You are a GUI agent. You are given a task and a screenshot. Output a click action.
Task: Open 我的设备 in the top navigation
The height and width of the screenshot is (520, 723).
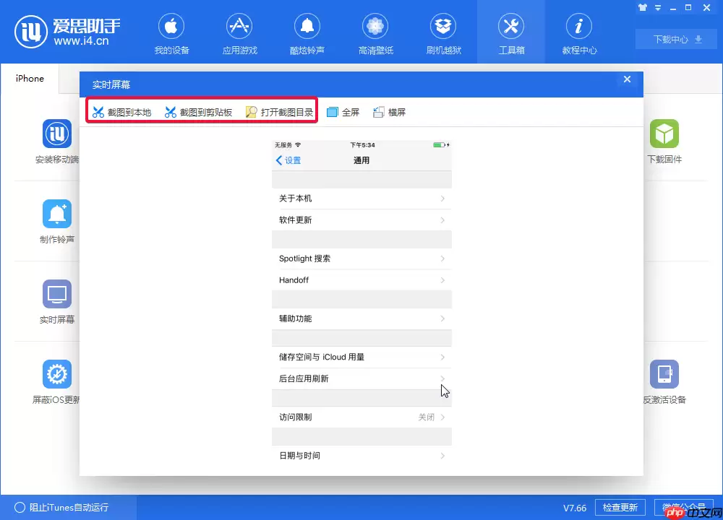pos(171,32)
